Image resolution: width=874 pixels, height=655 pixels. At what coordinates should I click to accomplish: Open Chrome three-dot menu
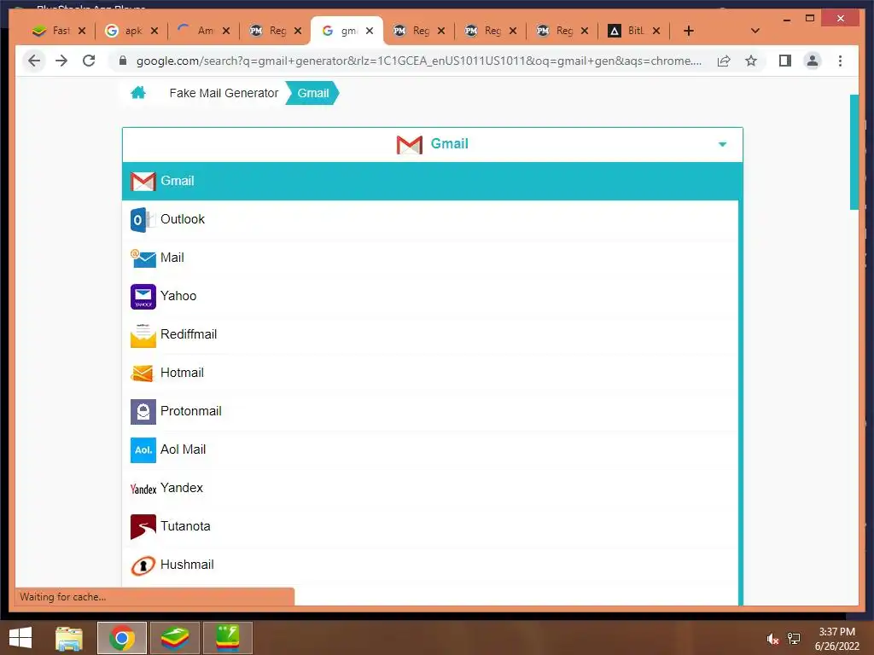click(840, 61)
